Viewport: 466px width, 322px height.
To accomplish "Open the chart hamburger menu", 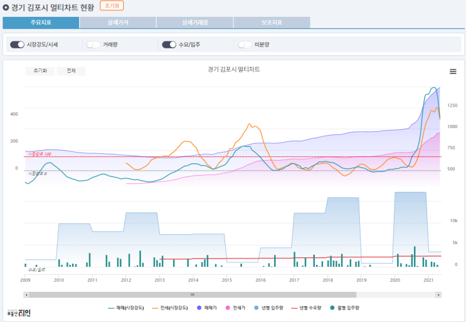I will [x=453, y=72].
